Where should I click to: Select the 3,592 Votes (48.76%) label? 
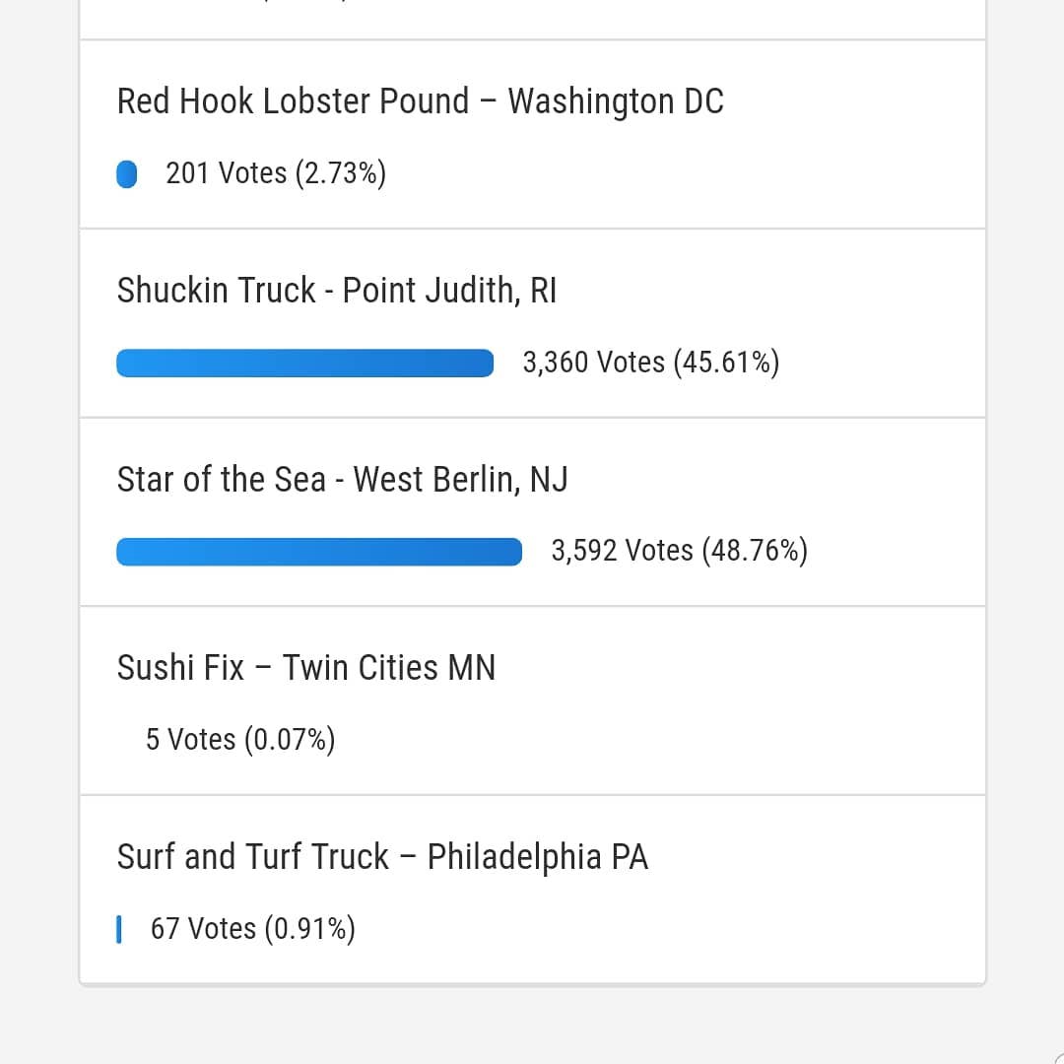point(679,551)
